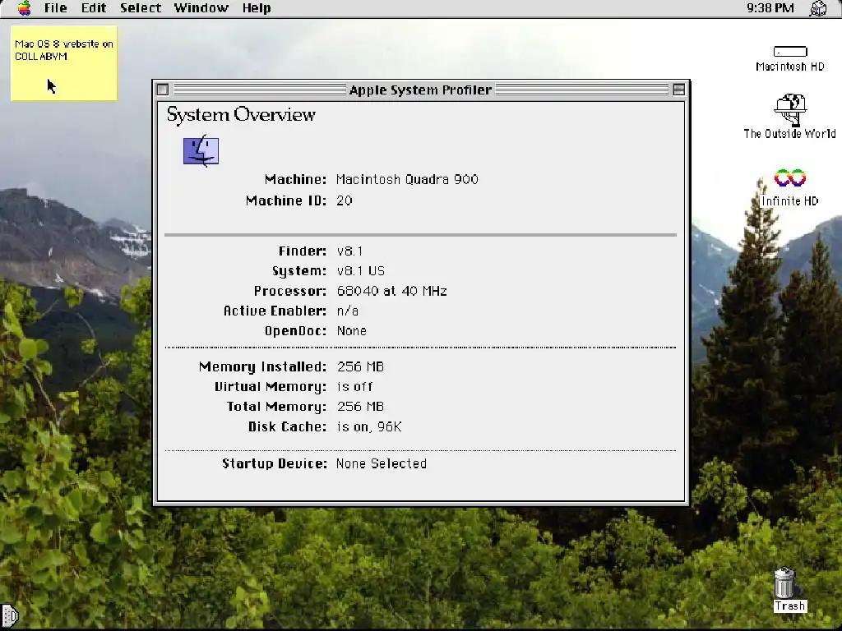Collapse Apple System Profiler with windowshade box
842x631 pixels.
pos(678,90)
